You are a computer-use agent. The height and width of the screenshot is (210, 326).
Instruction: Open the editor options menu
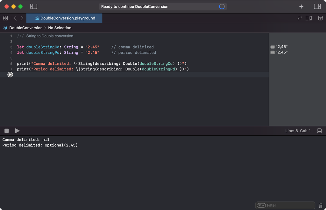(x=308, y=18)
